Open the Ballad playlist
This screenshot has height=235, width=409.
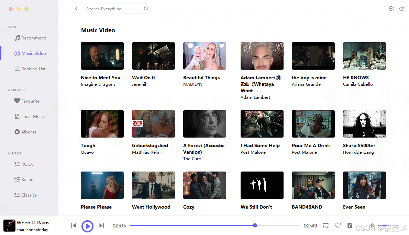pyautogui.click(x=24, y=179)
